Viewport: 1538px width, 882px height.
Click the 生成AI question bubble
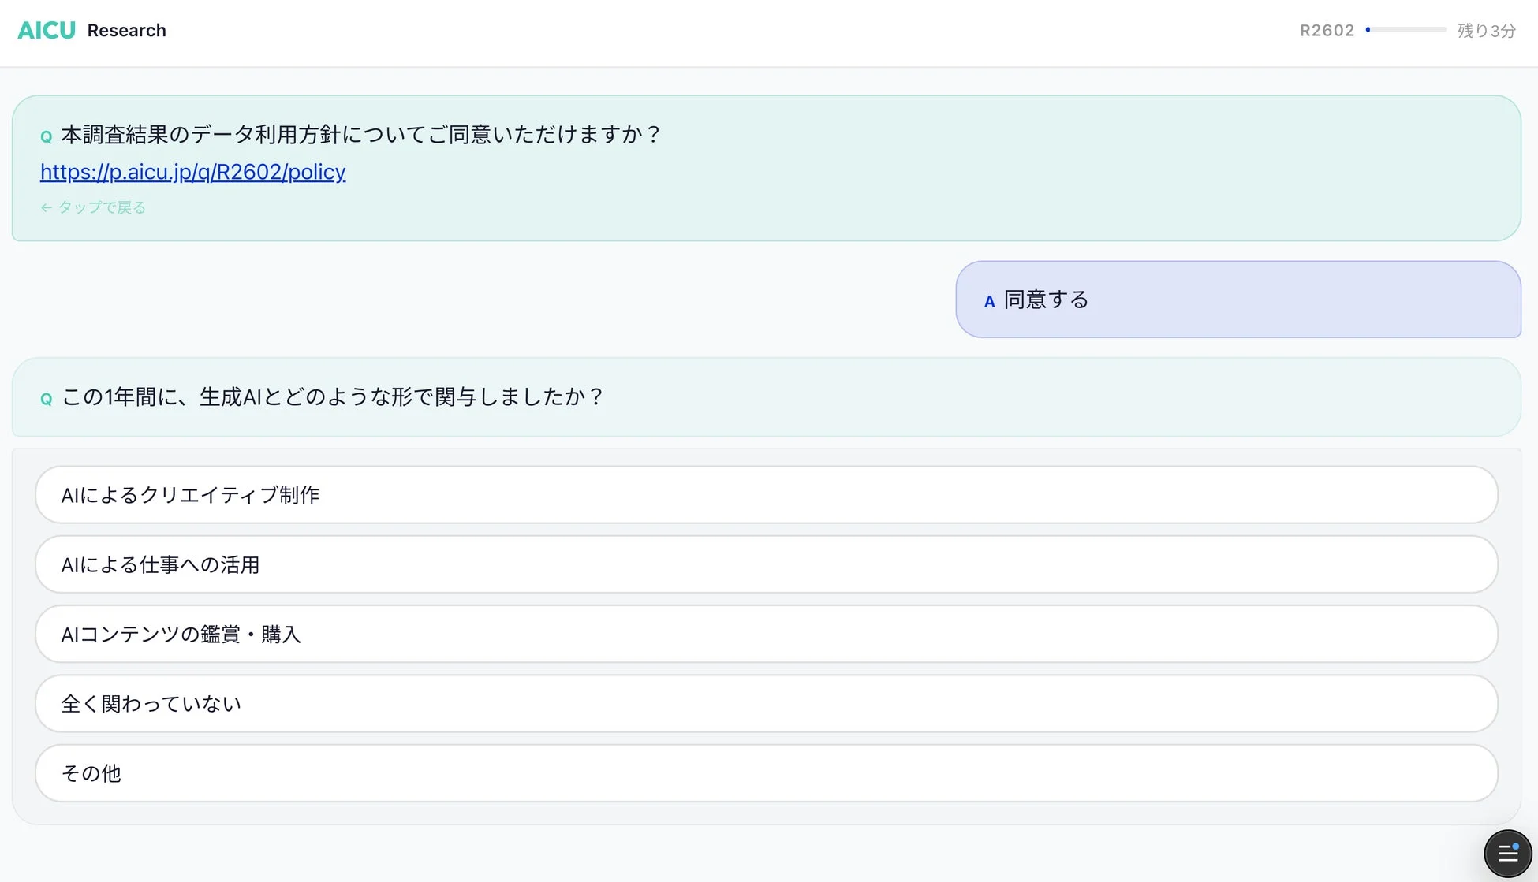pyautogui.click(x=331, y=396)
